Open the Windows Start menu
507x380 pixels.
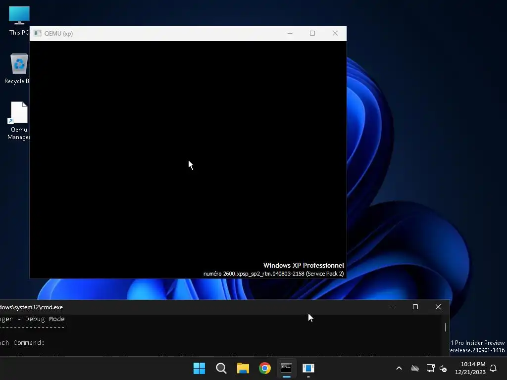(199, 368)
